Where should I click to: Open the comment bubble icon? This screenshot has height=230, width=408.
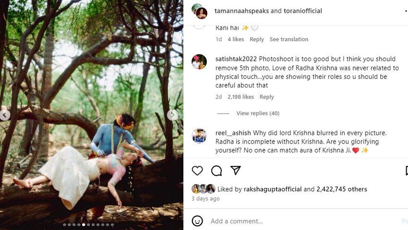pos(216,171)
